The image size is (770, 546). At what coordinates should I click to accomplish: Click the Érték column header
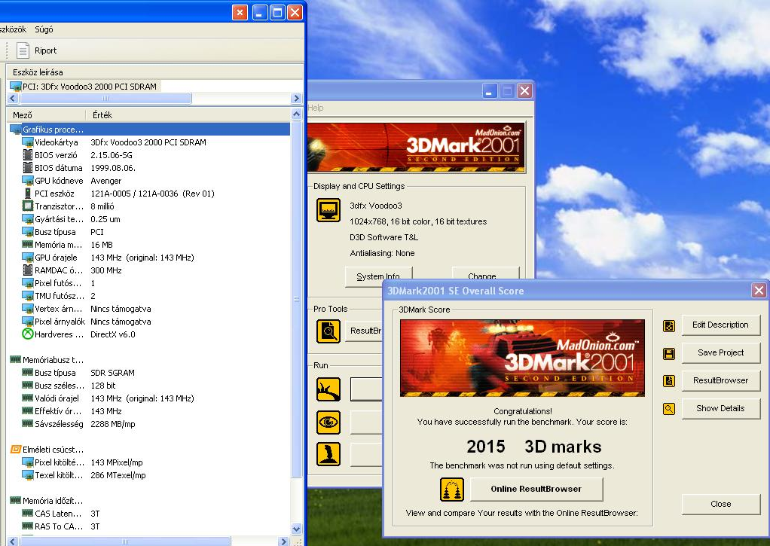188,115
